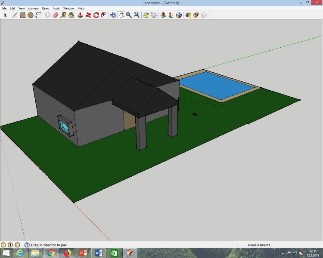Screen dimensions: 323x258
Task: Open the Draw menu
Action: pyautogui.click(x=45, y=8)
